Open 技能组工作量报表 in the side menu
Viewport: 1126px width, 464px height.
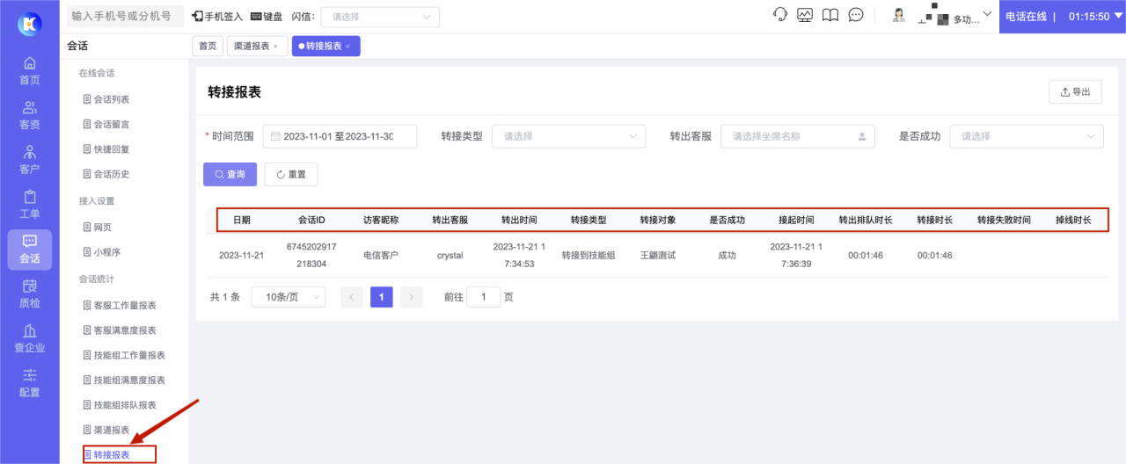pyautogui.click(x=124, y=355)
